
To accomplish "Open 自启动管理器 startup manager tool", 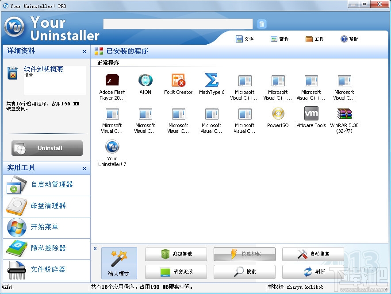I will (x=46, y=185).
